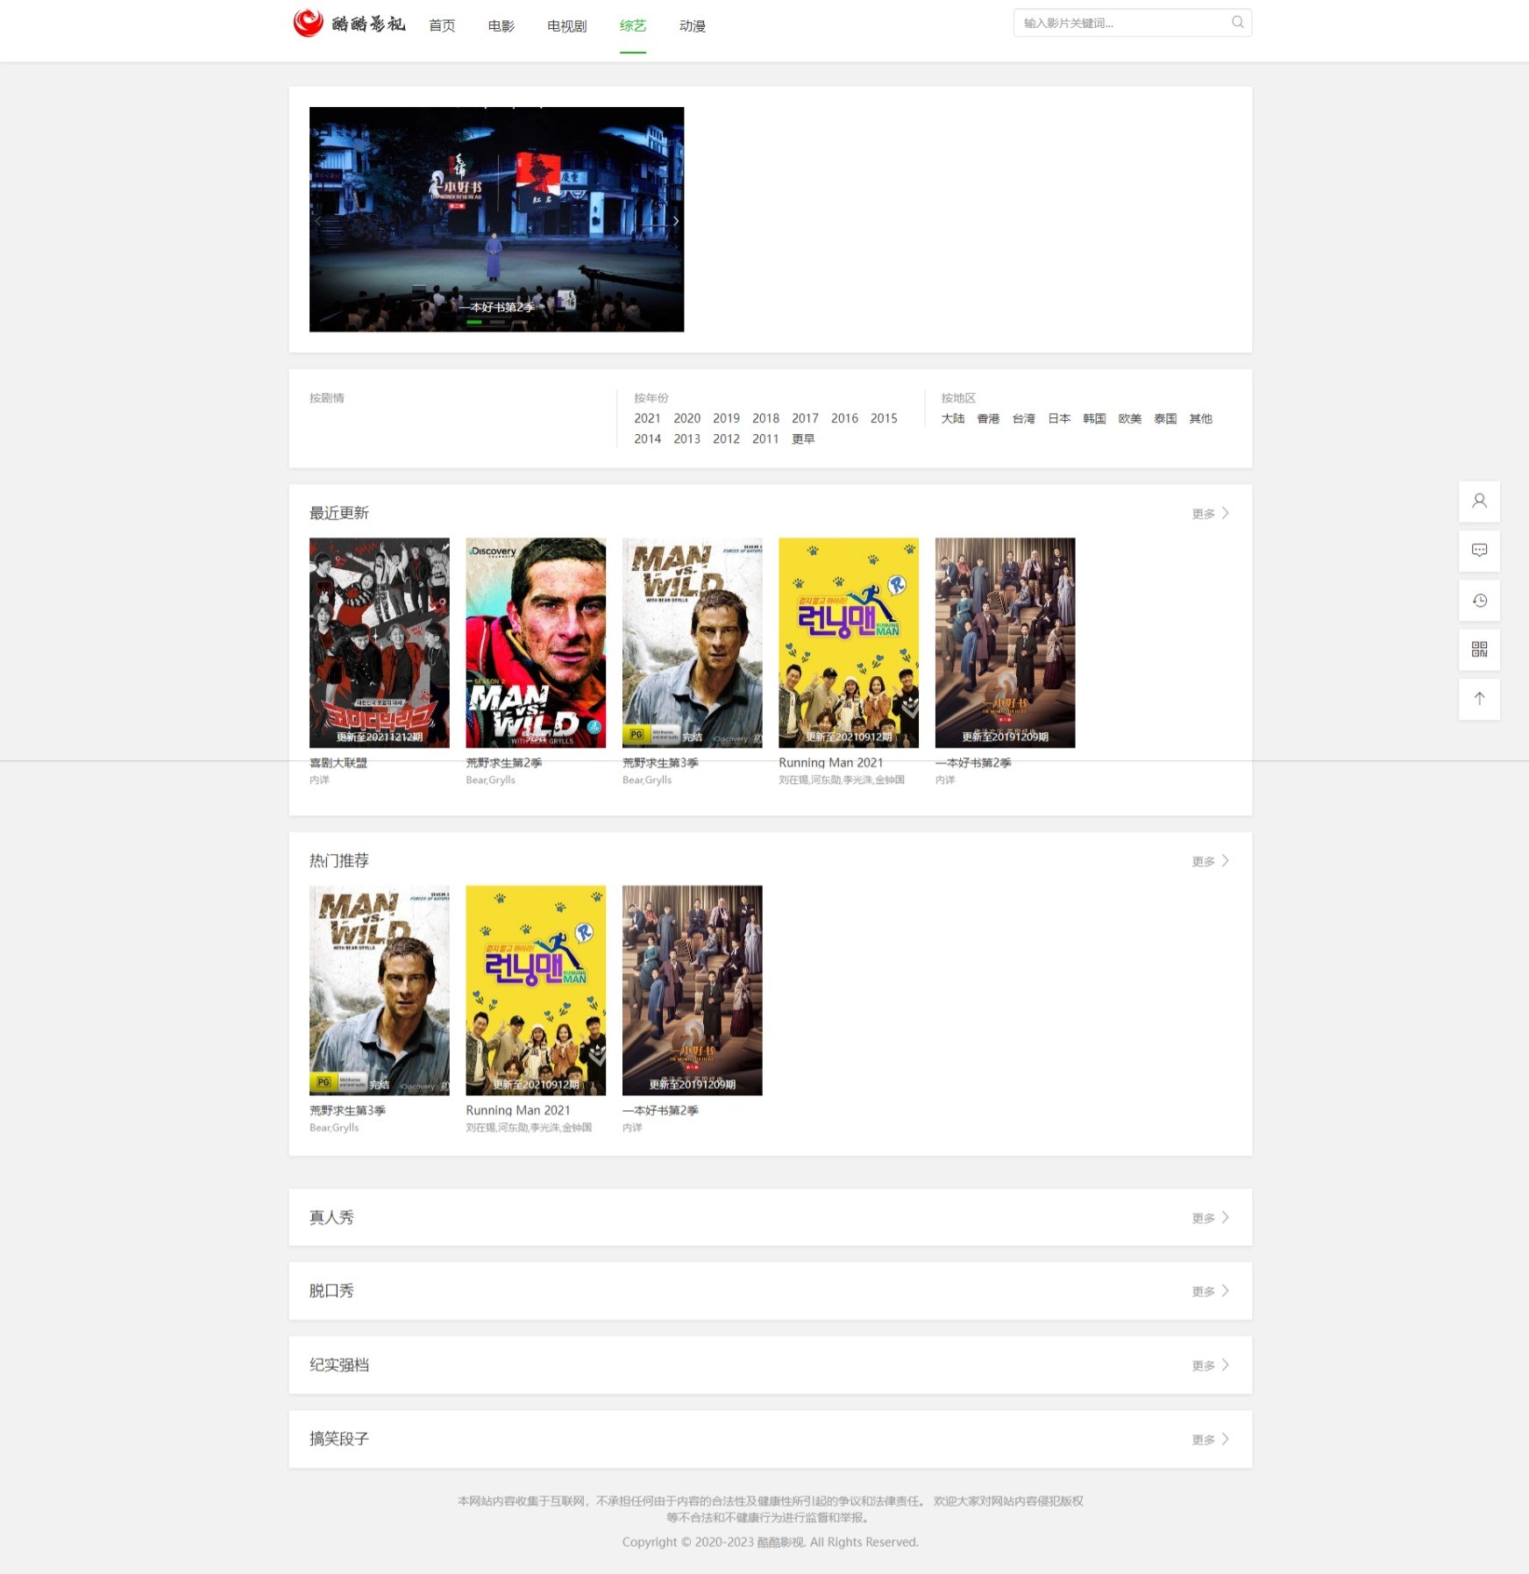1529x1574 pixels.
Task: Filter by region 大陆
Action: [x=953, y=419]
